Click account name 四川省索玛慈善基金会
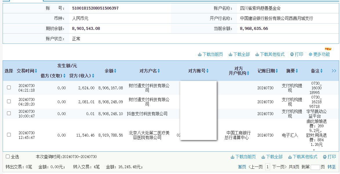Screen dimensions: 340x174 pos(260,8)
